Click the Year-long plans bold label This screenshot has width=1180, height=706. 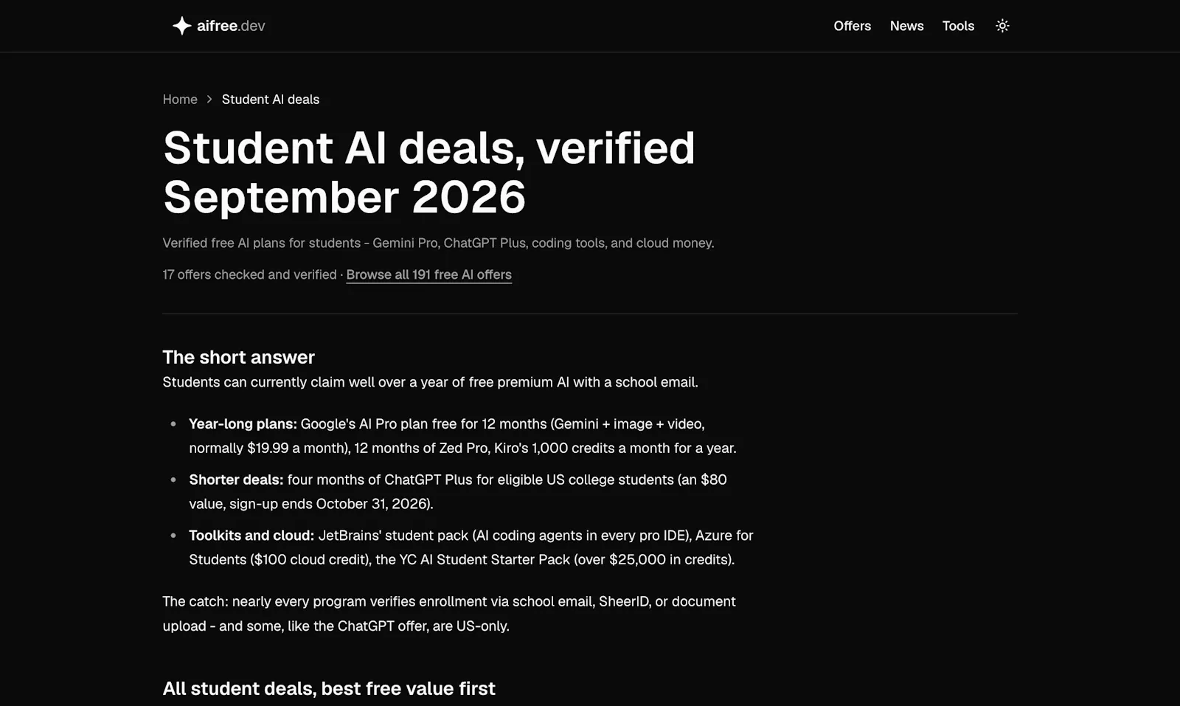click(243, 424)
